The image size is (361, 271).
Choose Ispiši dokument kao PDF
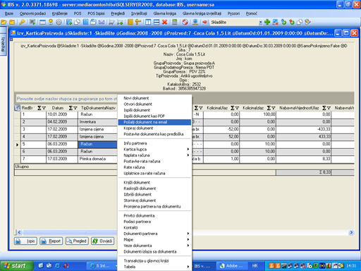pos(154,116)
